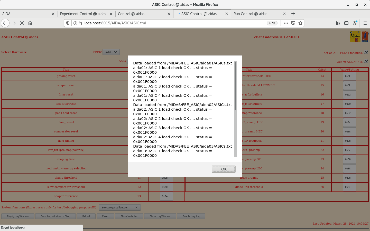Click the offset 14 value field 0x0f
The width and height of the screenshot is (370, 231).
point(350,76)
